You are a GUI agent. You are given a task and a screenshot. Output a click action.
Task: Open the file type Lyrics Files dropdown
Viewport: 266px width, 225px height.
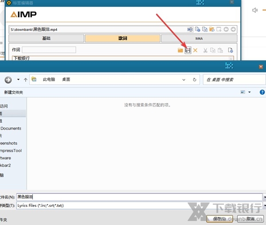264,206
